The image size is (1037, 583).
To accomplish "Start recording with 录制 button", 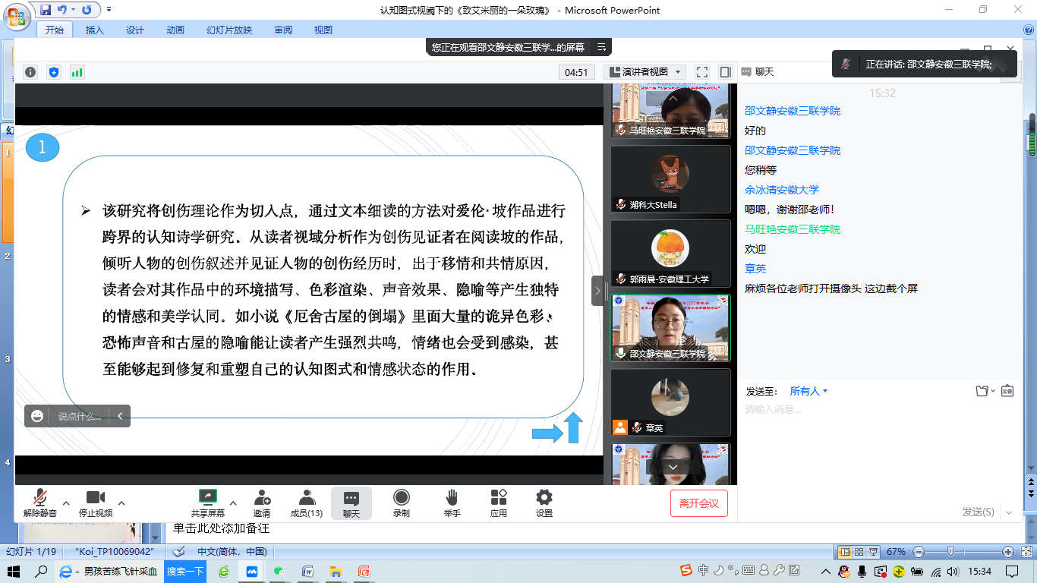I will click(x=402, y=503).
